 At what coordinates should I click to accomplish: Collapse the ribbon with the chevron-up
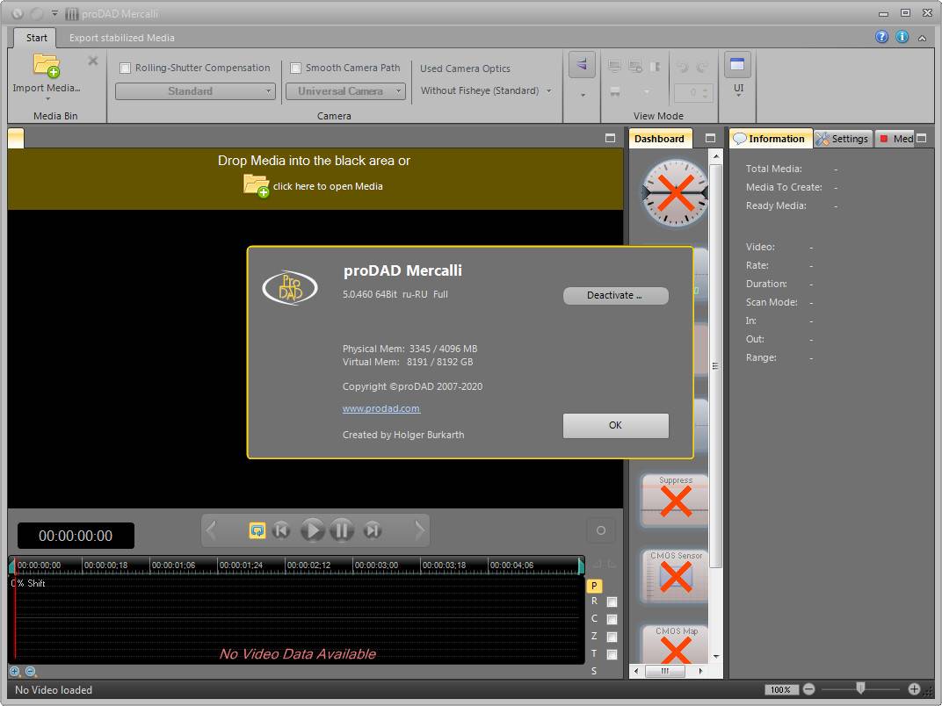click(922, 38)
